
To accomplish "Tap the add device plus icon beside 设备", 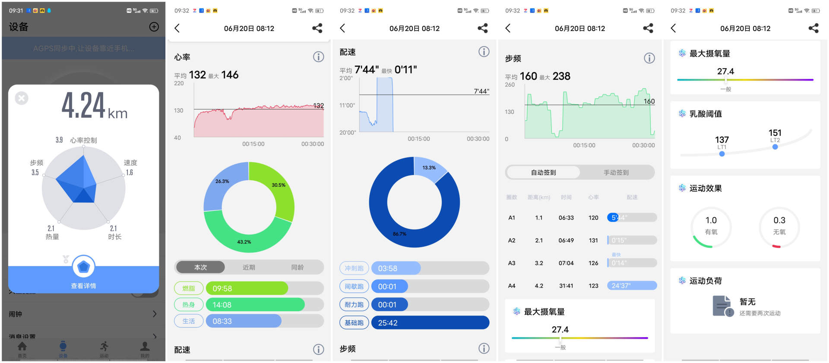I will coord(154,27).
